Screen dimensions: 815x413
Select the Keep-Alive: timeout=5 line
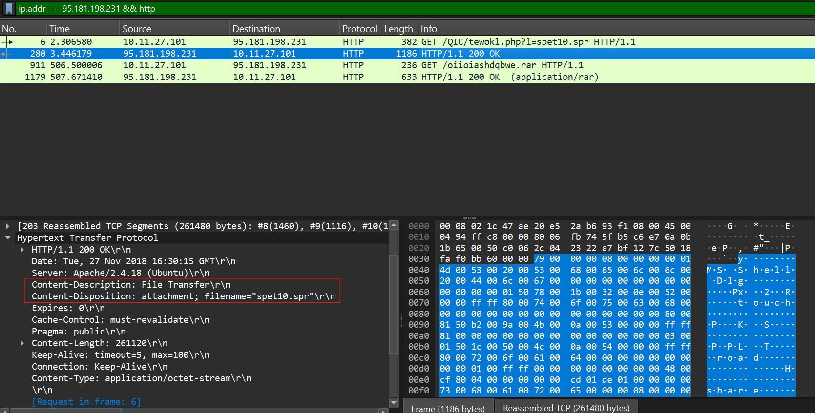coord(120,355)
